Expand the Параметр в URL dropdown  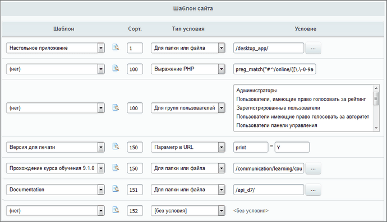(188, 147)
